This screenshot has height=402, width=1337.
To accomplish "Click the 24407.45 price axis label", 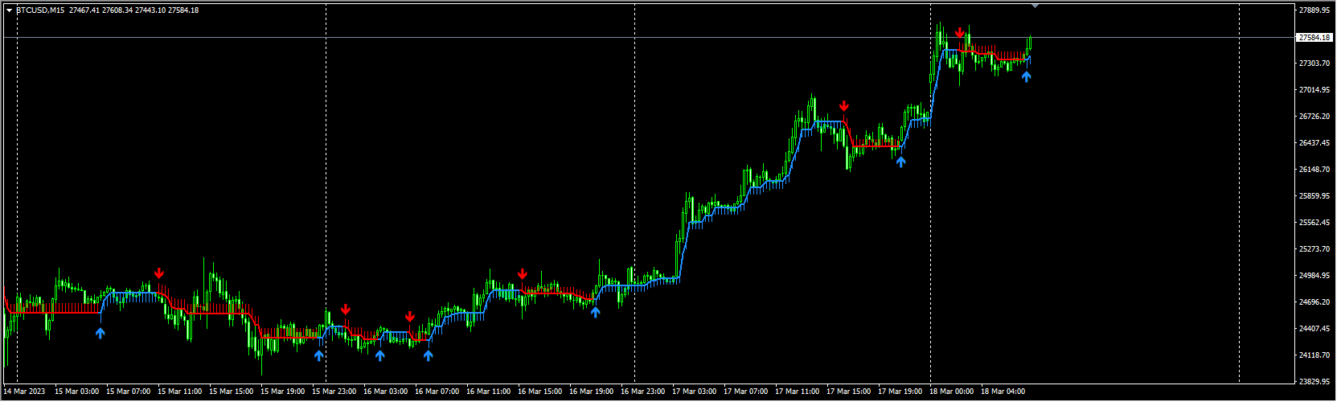I will tap(1313, 329).
